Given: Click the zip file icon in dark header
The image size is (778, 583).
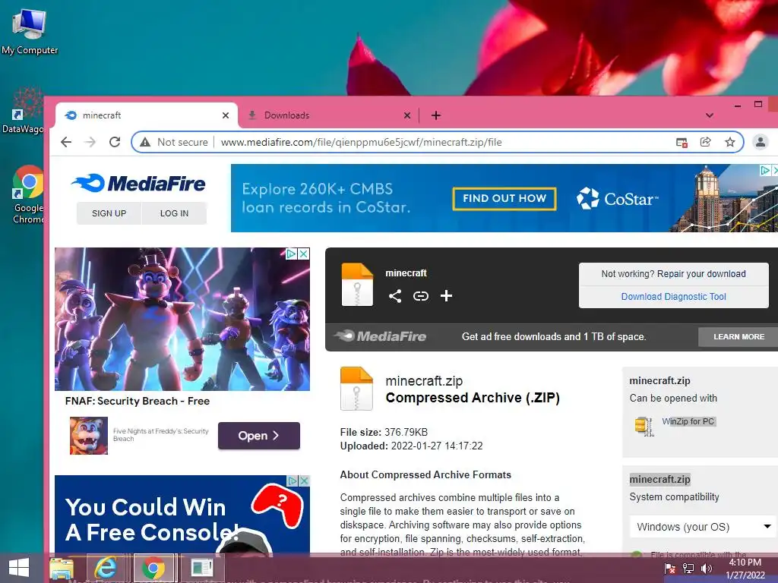Looking at the screenshot, I should [357, 285].
